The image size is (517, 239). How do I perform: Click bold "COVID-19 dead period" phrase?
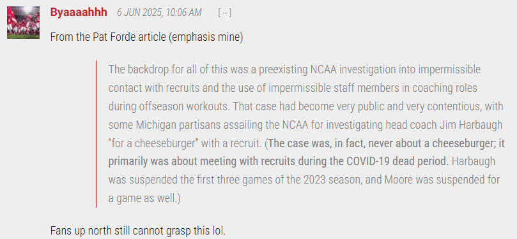coord(397,162)
